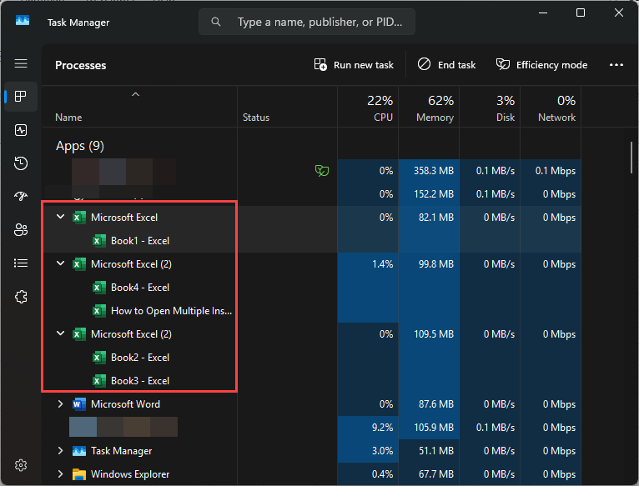639x486 pixels.
Task: Click the Excel icon beside Book2 - Excel
Action: coord(99,358)
